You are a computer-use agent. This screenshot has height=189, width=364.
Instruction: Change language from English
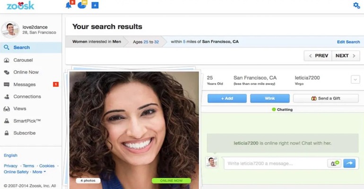click(10, 155)
